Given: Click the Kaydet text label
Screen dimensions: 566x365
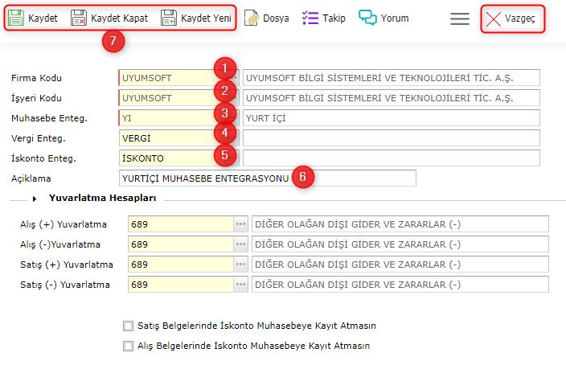Looking at the screenshot, I should 43,18.
